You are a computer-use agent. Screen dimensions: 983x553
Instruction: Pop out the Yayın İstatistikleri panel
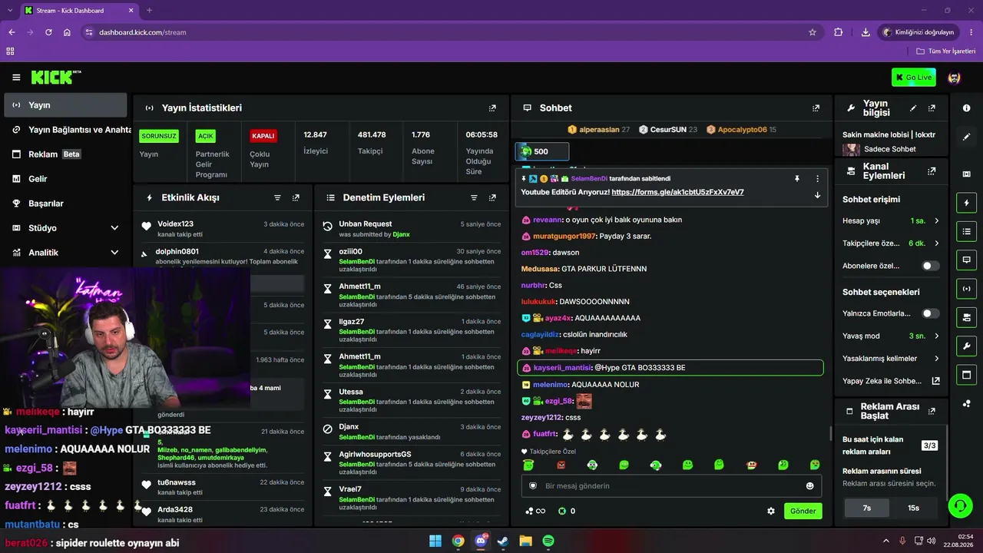(x=492, y=108)
